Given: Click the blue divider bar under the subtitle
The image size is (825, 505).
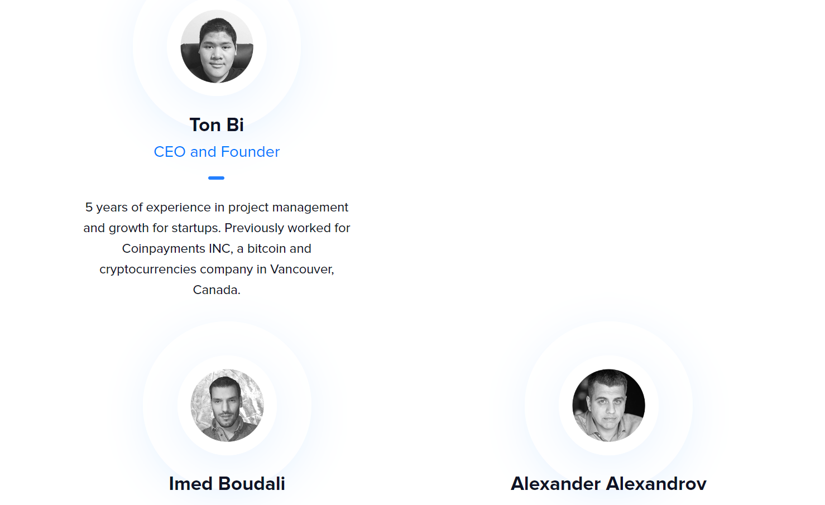Looking at the screenshot, I should coord(216,178).
